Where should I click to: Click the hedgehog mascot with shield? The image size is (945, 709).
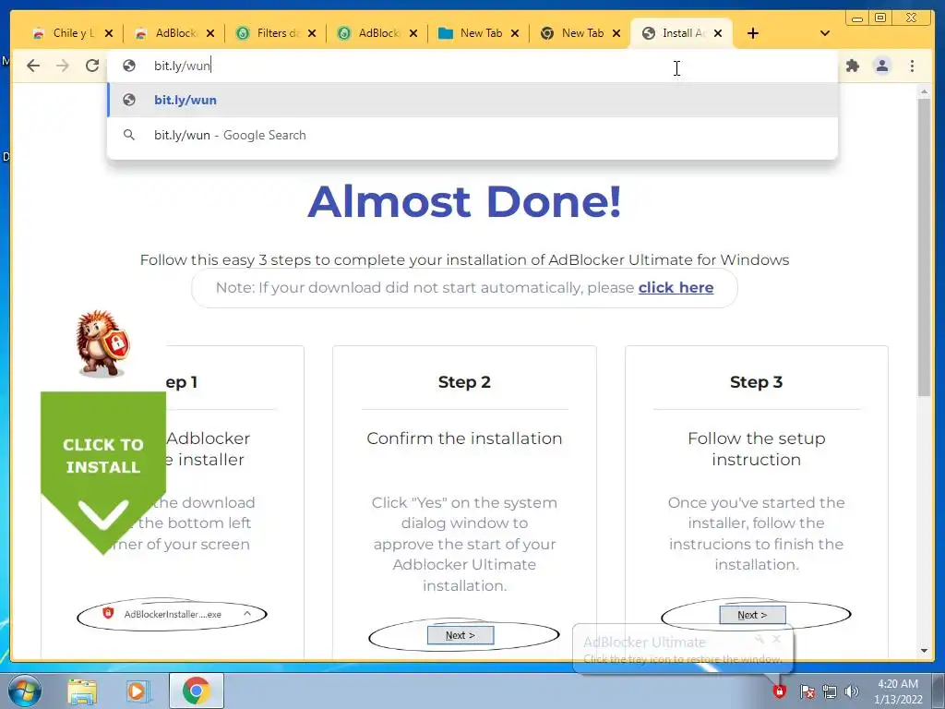[x=102, y=343]
